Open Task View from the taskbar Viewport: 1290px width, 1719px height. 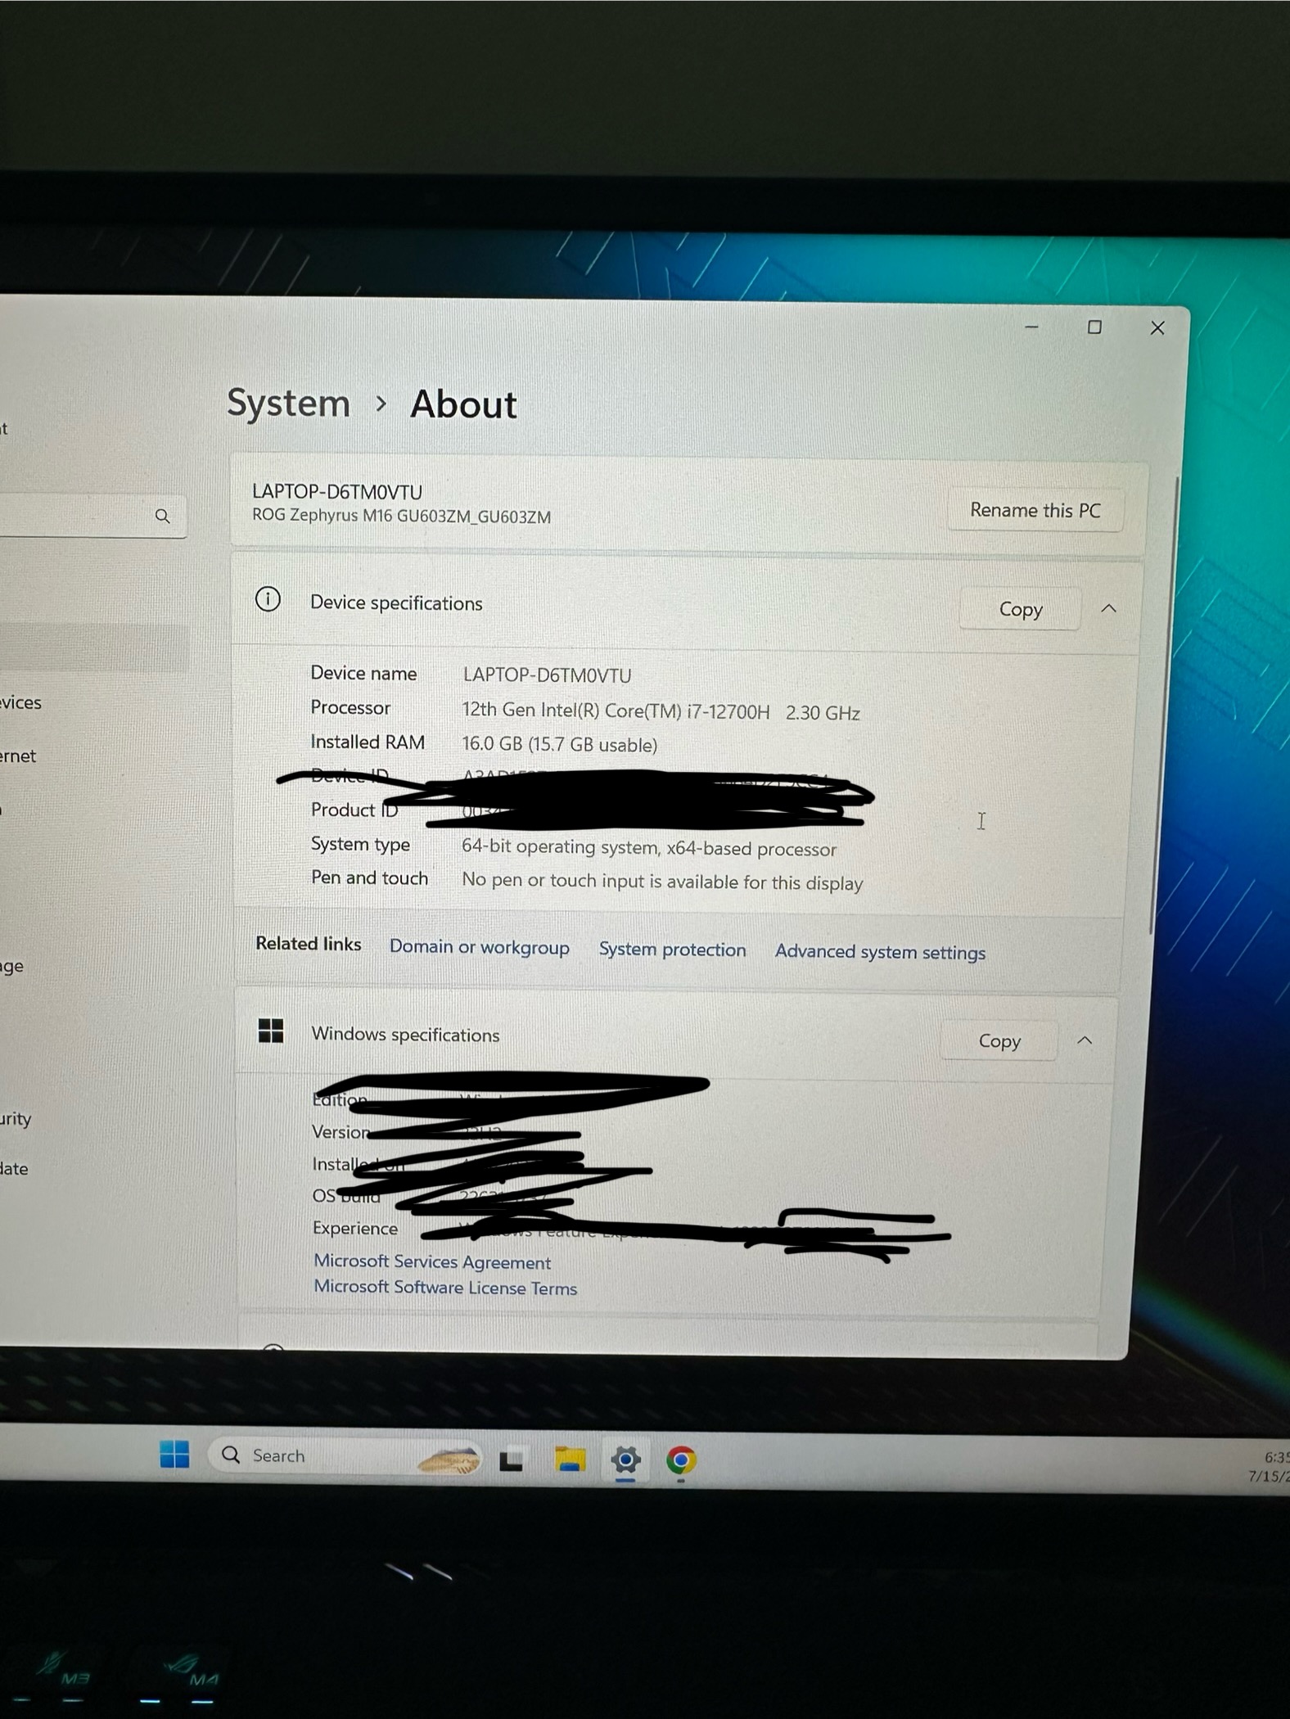[512, 1460]
